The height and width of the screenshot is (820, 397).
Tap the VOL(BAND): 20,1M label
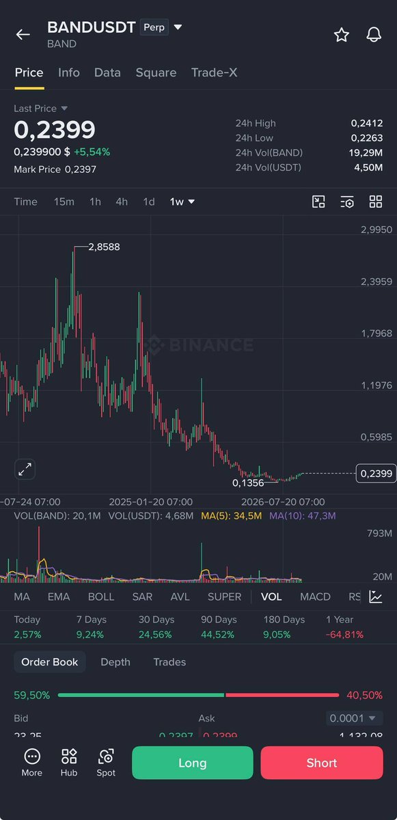tap(58, 516)
